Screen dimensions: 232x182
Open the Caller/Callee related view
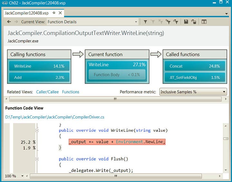pyautogui.click(x=47, y=92)
